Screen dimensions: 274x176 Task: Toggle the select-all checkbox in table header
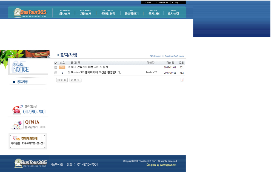point(56,63)
